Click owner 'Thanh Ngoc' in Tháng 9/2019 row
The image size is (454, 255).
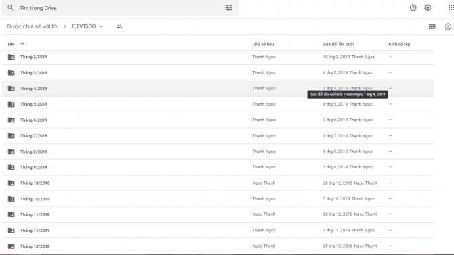pos(264,167)
